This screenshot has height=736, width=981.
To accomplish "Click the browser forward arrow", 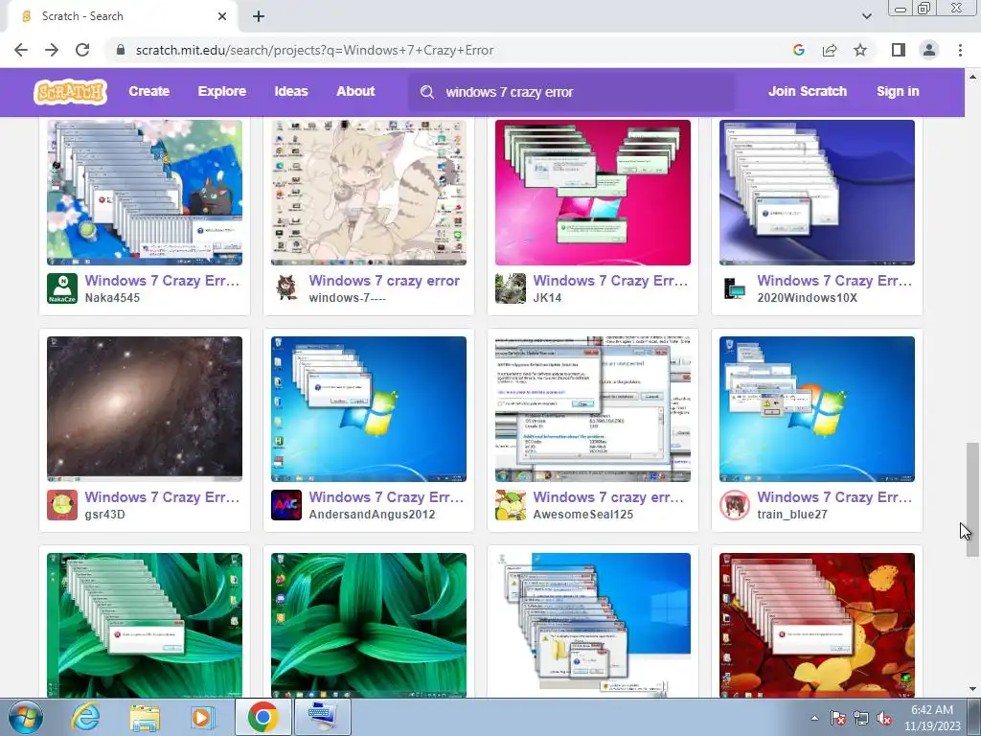I will pos(52,50).
